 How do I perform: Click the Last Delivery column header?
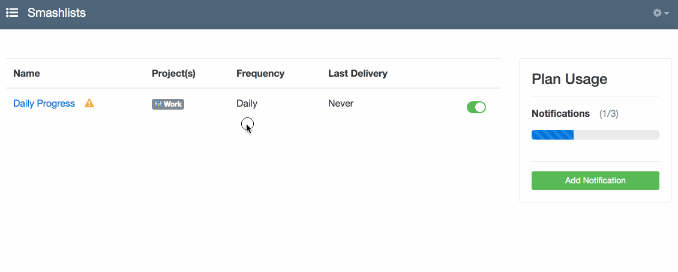358,74
